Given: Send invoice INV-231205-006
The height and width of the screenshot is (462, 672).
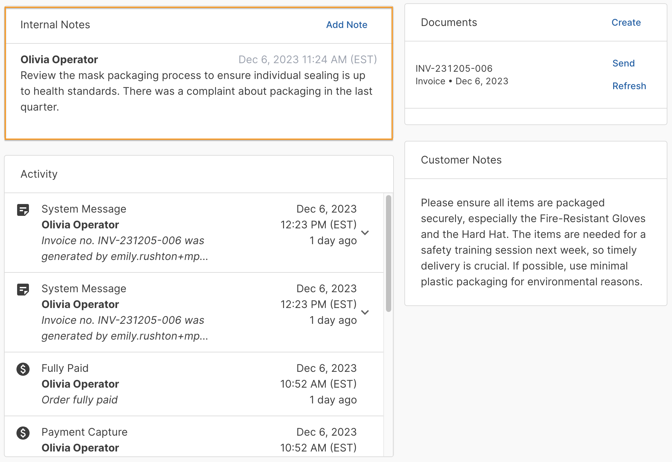Looking at the screenshot, I should coord(623,64).
